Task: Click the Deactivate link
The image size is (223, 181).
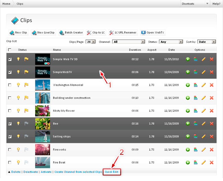Action: click(31, 172)
